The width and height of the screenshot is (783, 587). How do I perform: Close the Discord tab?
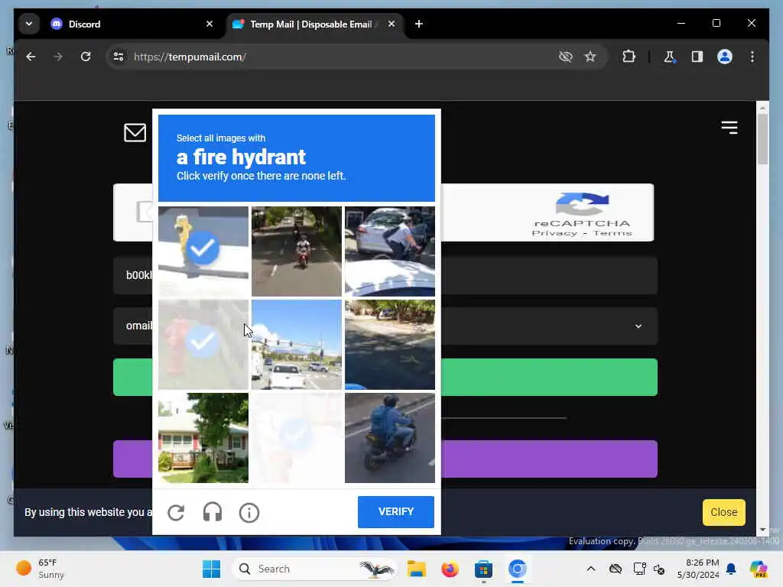click(210, 24)
